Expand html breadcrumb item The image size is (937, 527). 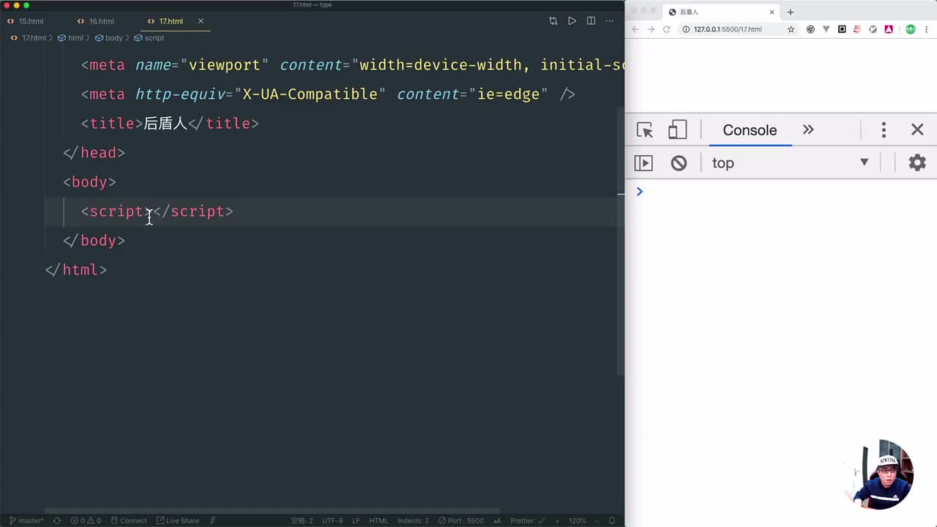point(70,38)
